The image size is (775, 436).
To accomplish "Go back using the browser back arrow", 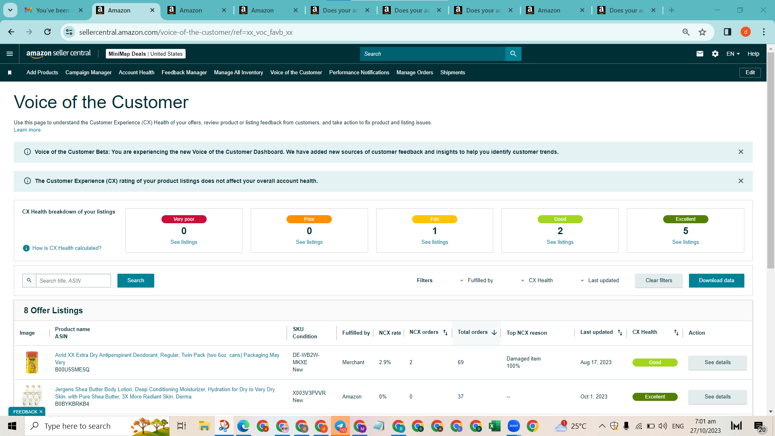I will pyautogui.click(x=11, y=32).
